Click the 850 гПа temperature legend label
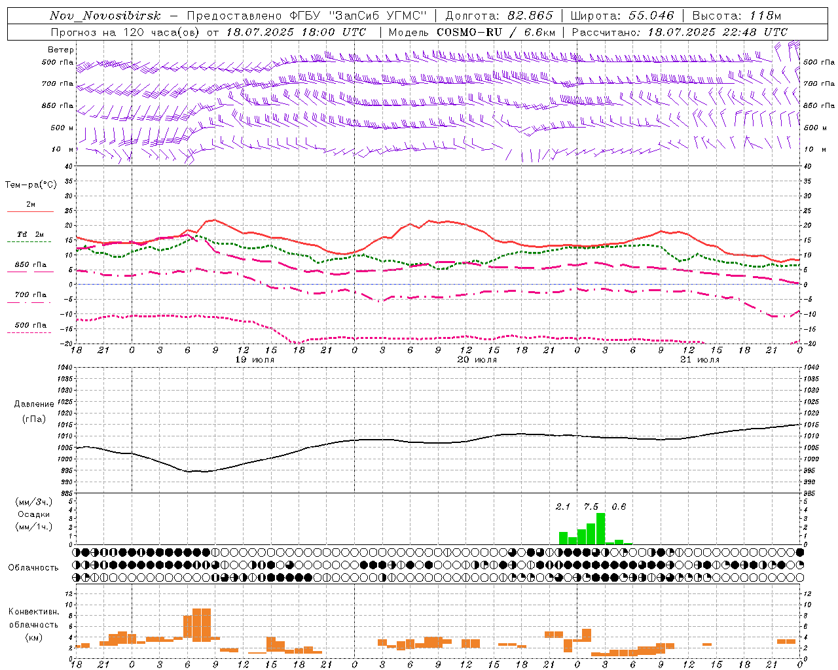 coord(31,265)
